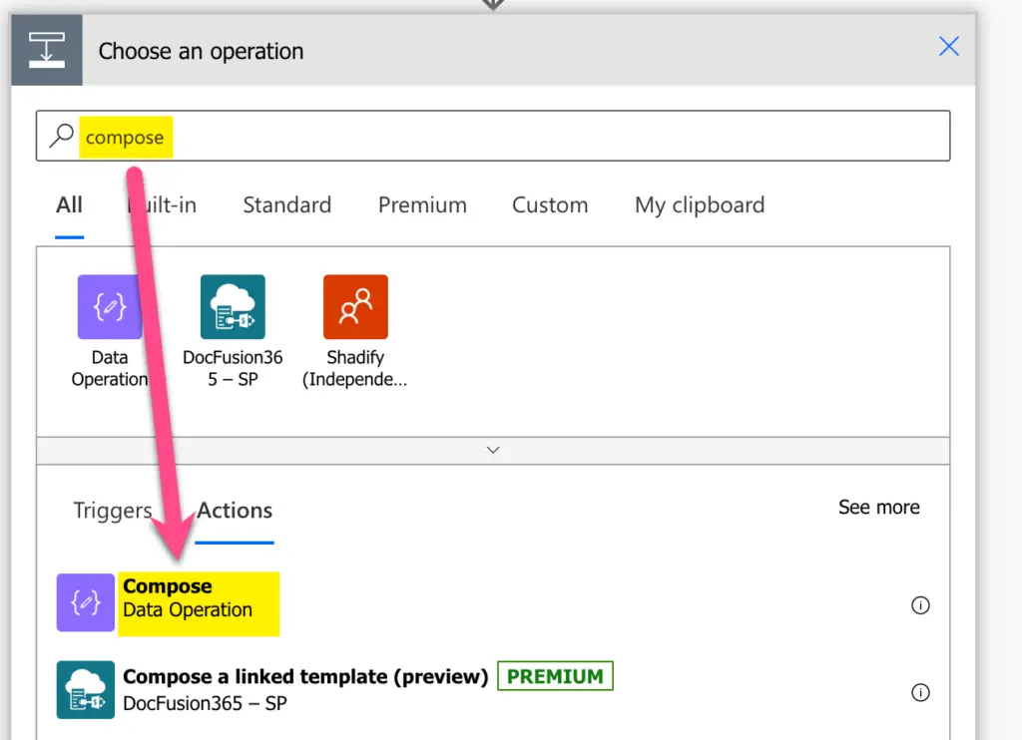The width and height of the screenshot is (1022, 740).
Task: Select the Compose a linked template cloud icon
Action: 85,690
